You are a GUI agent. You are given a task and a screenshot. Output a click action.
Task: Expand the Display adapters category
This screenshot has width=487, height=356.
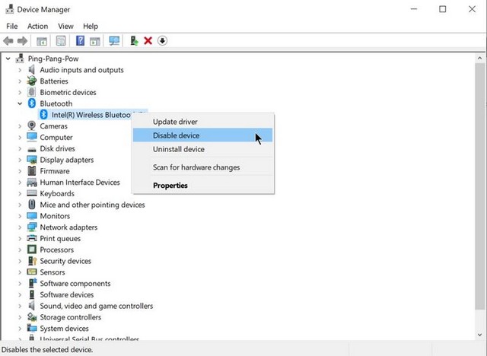(20, 161)
